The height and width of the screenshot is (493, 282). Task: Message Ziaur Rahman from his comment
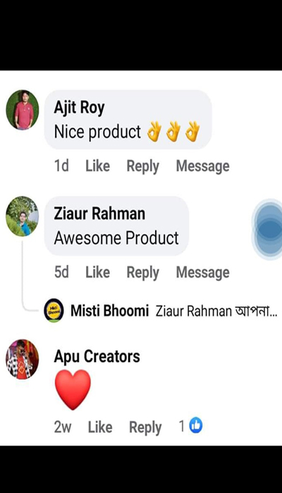[x=203, y=273]
